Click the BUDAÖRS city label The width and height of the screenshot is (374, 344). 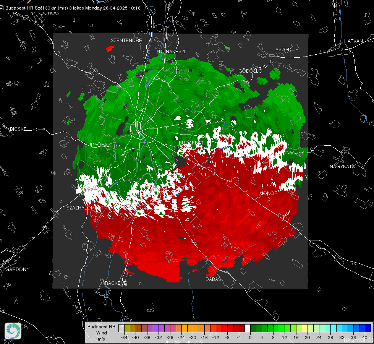96,144
